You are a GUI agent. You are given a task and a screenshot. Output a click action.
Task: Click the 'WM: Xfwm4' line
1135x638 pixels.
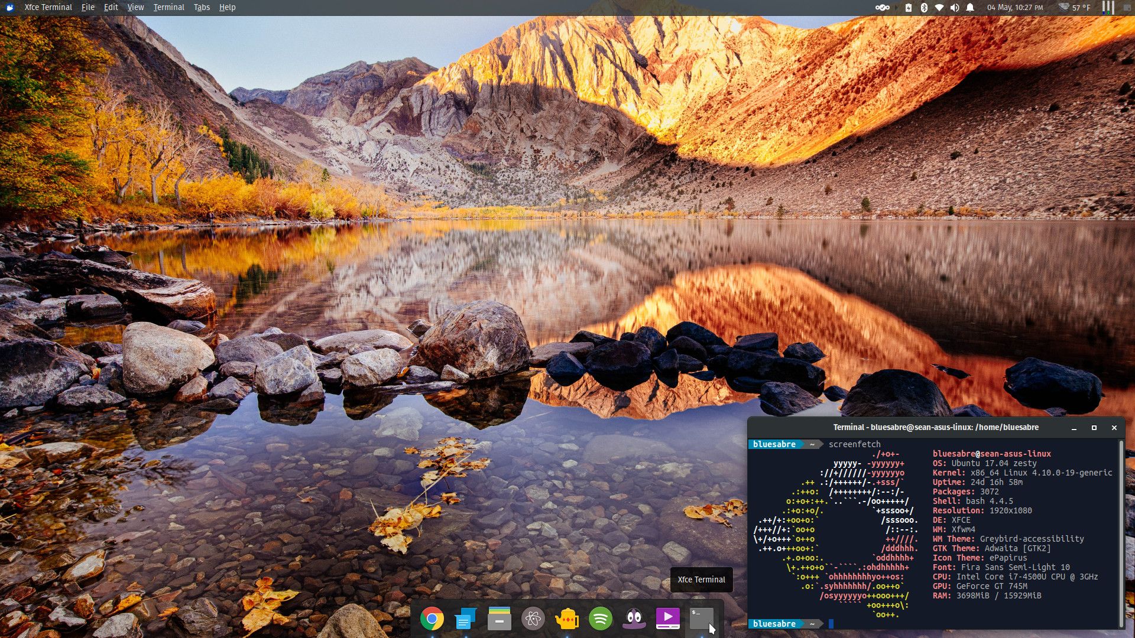954,529
